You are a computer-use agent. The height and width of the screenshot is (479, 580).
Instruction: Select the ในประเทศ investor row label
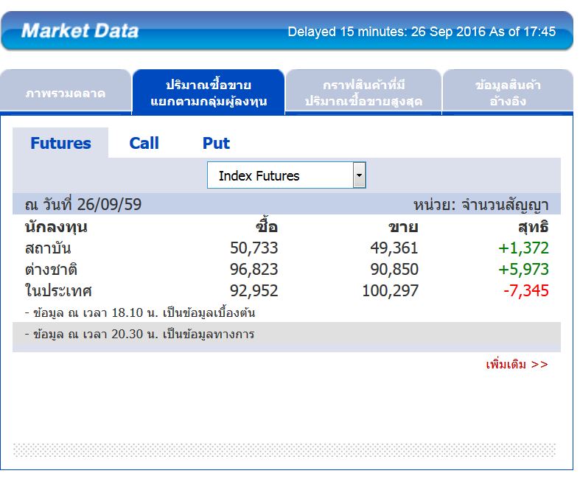[57, 291]
